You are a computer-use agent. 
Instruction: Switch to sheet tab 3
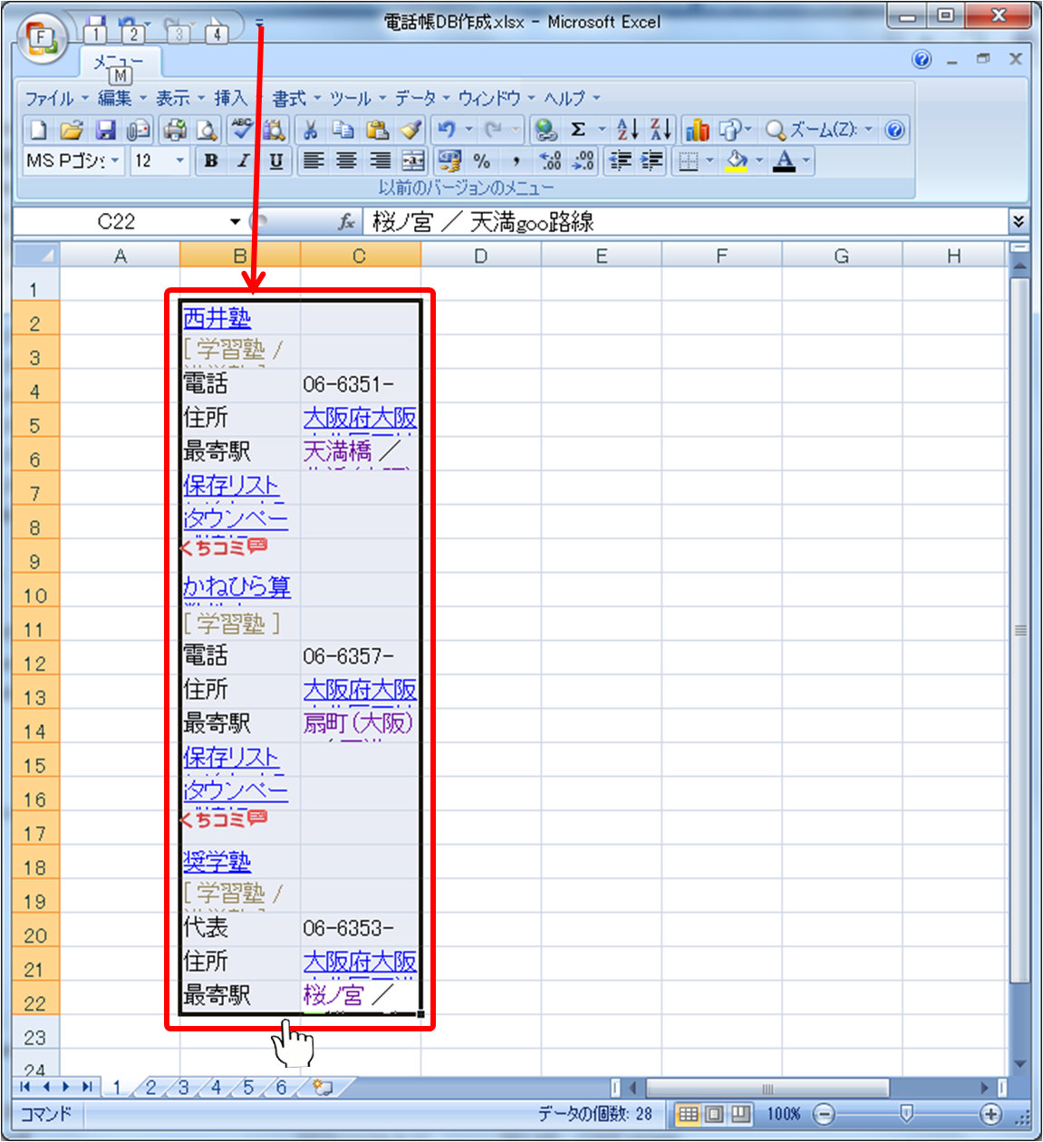pos(183,1088)
